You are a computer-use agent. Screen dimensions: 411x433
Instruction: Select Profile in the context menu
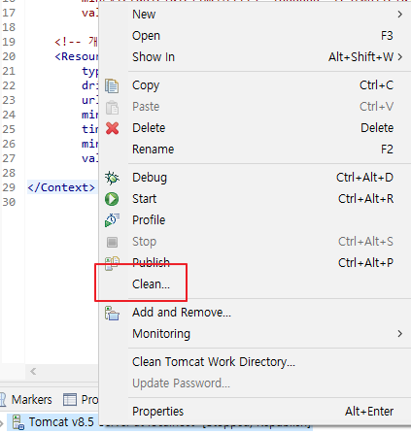click(255, 220)
